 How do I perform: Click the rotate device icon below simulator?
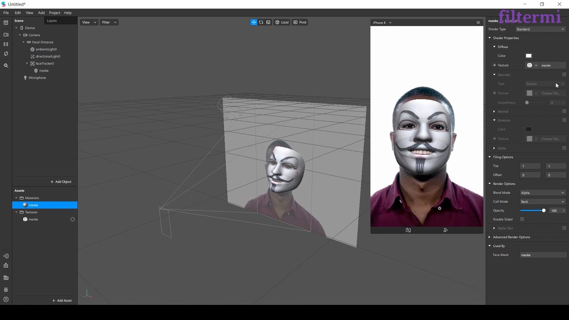(445, 230)
